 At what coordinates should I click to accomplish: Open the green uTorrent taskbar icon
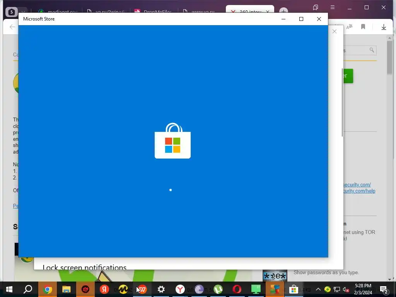pos(218,289)
